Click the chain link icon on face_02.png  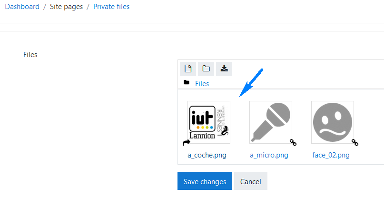tap(355, 142)
